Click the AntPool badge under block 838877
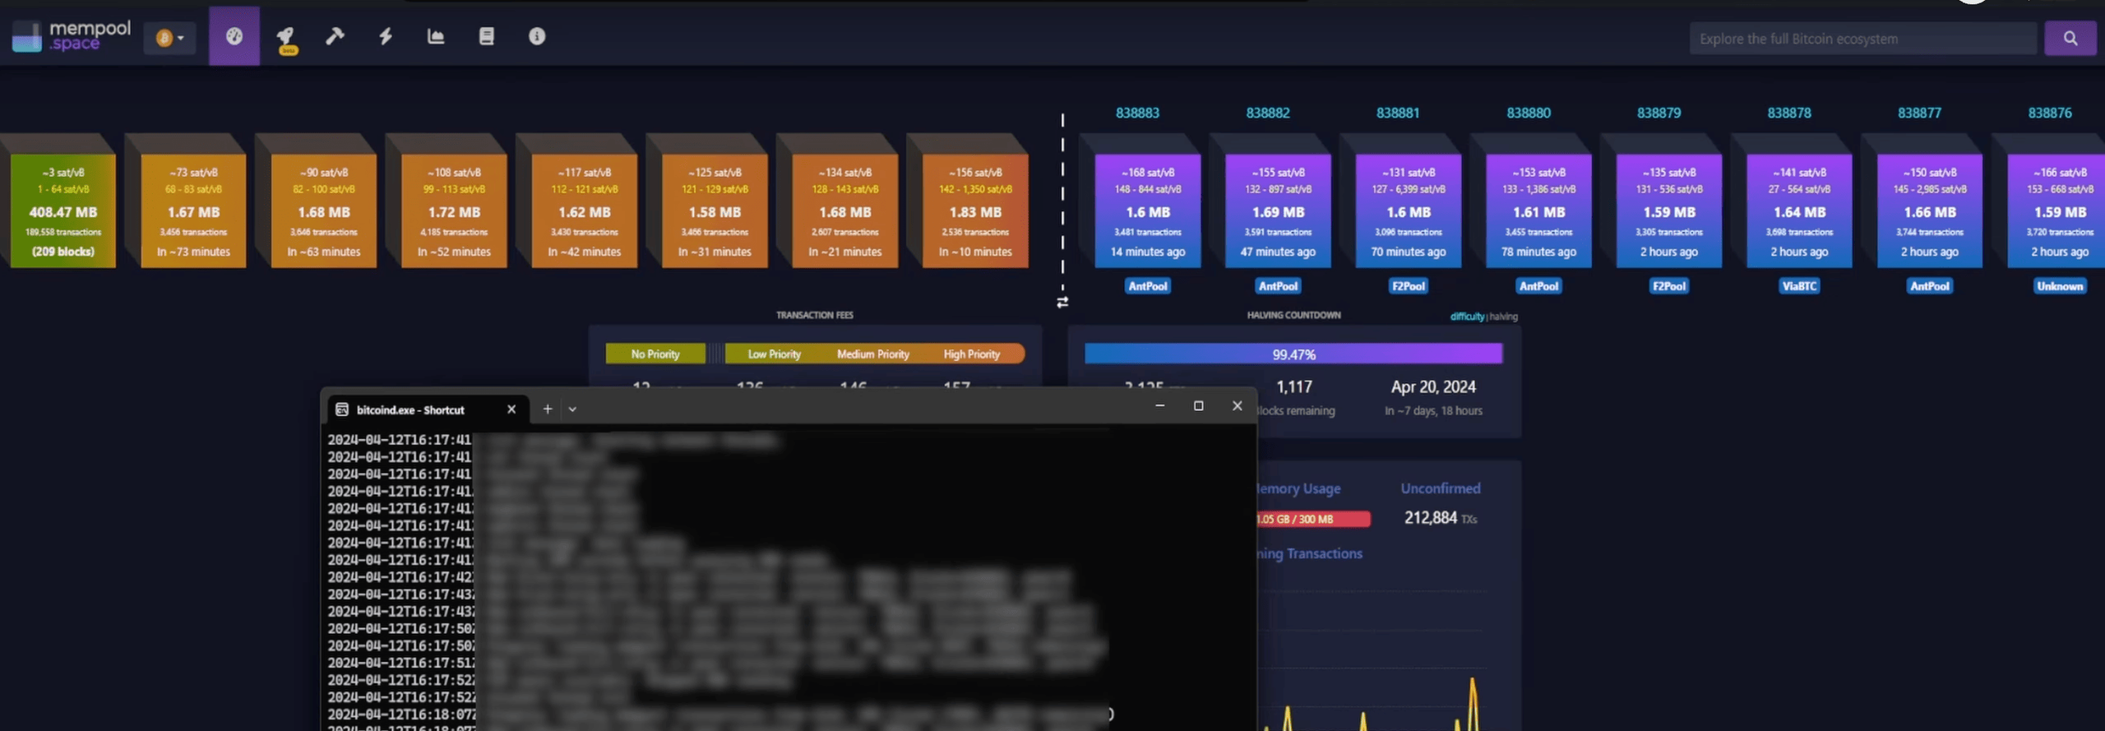 [1930, 286]
